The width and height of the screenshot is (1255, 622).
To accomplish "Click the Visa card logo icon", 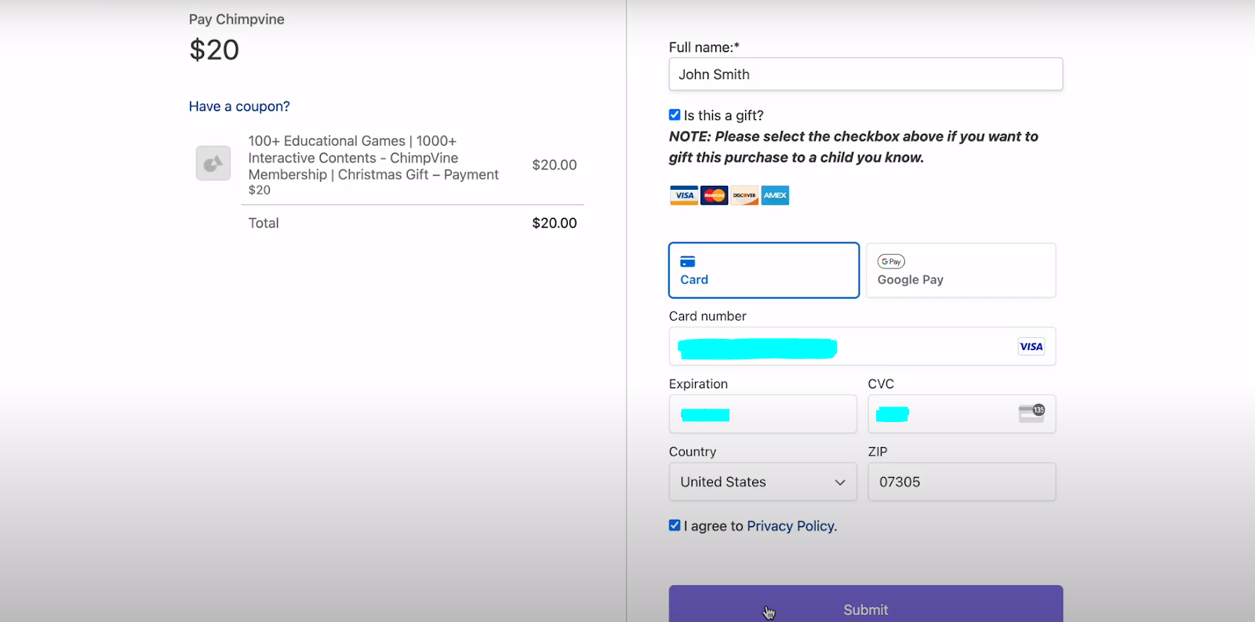I will coord(684,195).
